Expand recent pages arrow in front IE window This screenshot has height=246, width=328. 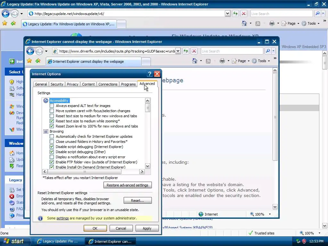coord(46,51)
